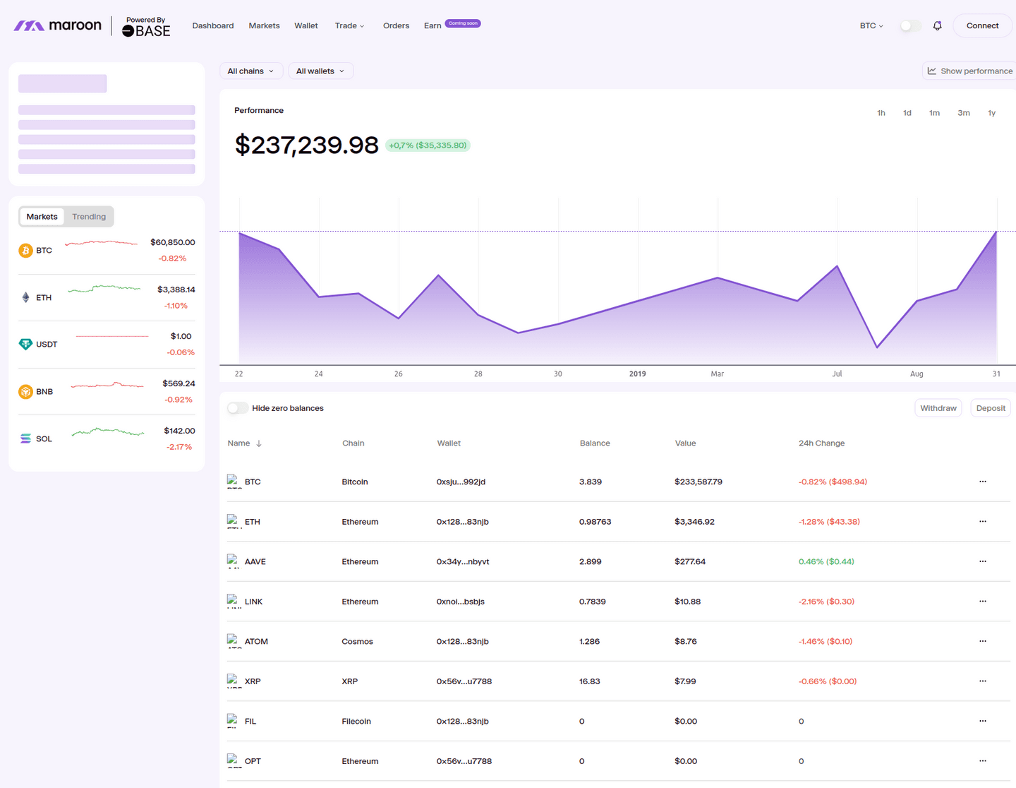1016x788 pixels.
Task: Click the Value column header
Action: pos(685,443)
